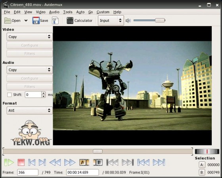Increase Shift value with up arrow
This screenshot has height=178, width=222.
coord(44,93)
